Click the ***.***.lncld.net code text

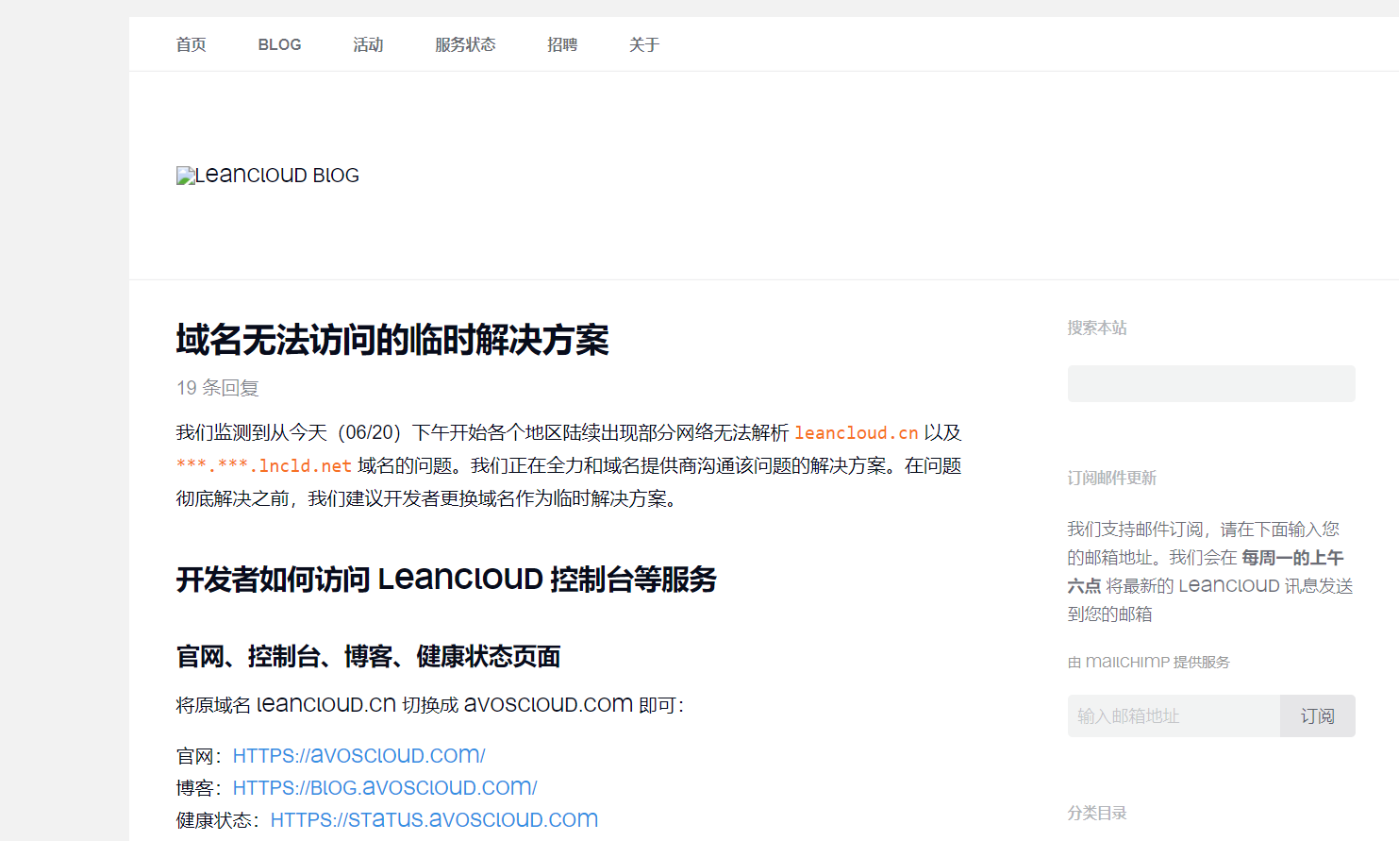[264, 465]
